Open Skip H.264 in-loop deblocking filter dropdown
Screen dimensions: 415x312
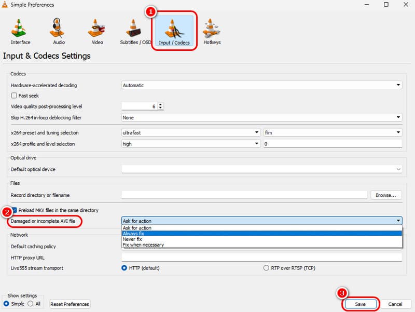(261, 118)
